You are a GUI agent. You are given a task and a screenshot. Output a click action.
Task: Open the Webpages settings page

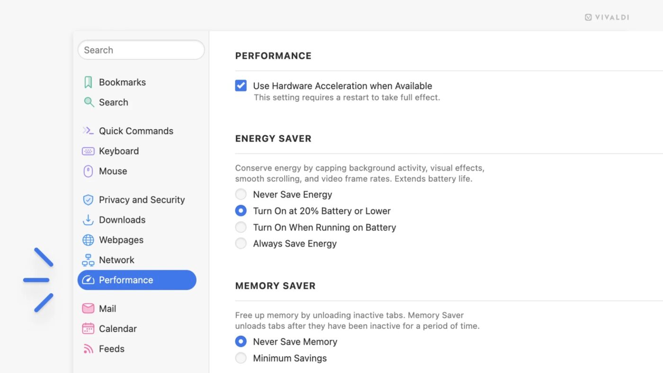(121, 240)
